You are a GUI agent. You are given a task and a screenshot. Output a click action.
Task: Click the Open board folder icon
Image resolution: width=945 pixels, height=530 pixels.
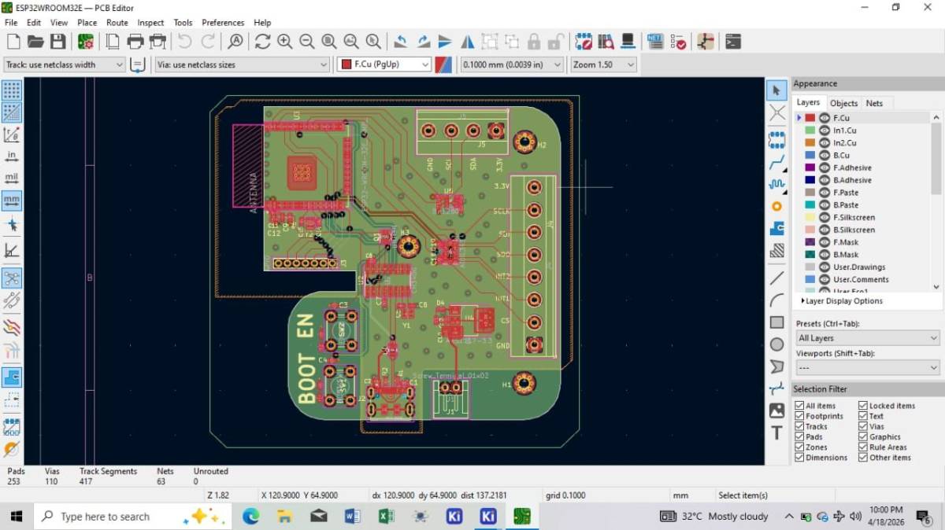(x=35, y=41)
